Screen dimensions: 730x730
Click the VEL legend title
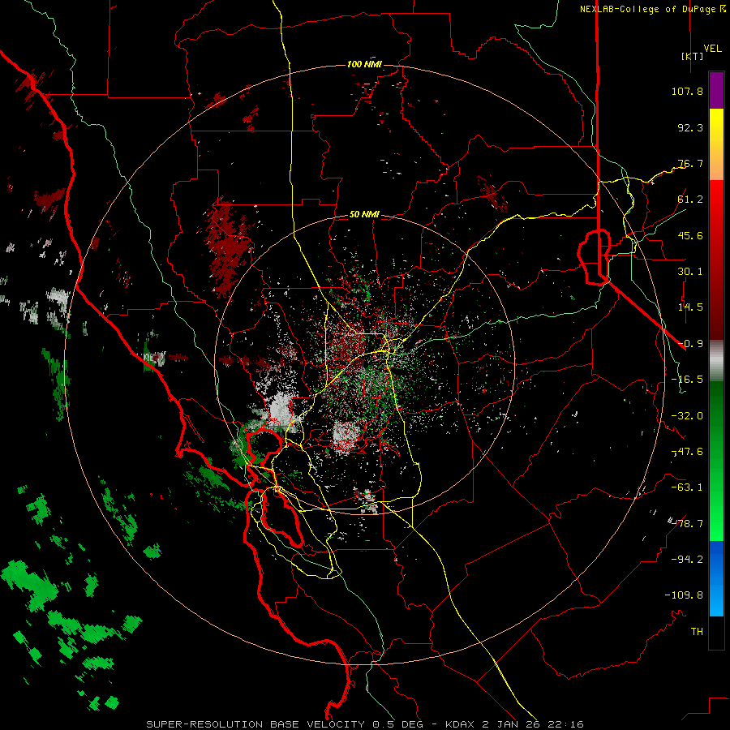coord(712,48)
